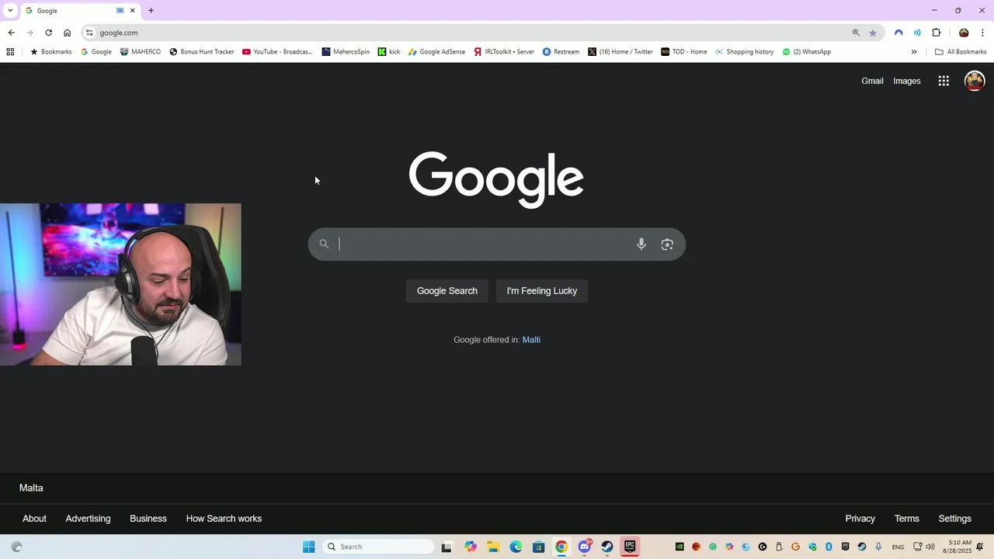Click the webcam overlay video
This screenshot has height=559, width=994.
tap(120, 284)
